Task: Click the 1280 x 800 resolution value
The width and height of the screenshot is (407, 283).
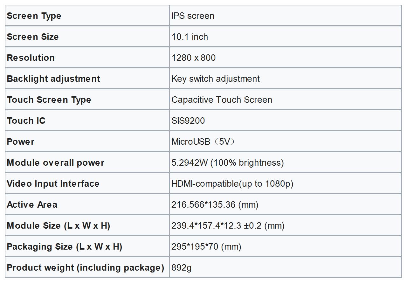Action: click(194, 58)
